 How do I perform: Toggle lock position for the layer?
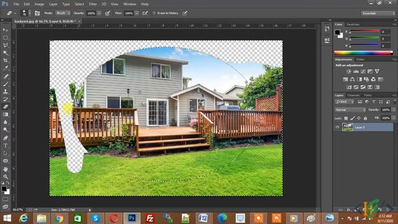pyautogui.click(x=359, y=118)
